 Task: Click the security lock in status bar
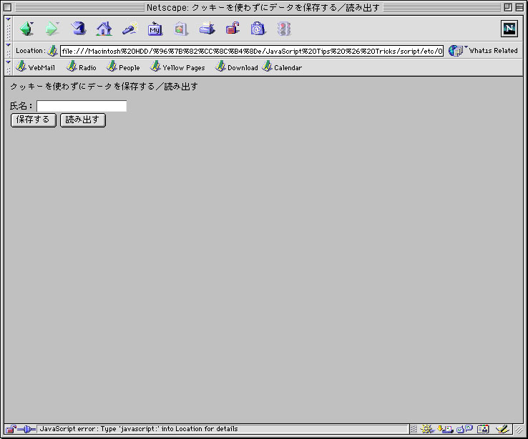[11, 429]
